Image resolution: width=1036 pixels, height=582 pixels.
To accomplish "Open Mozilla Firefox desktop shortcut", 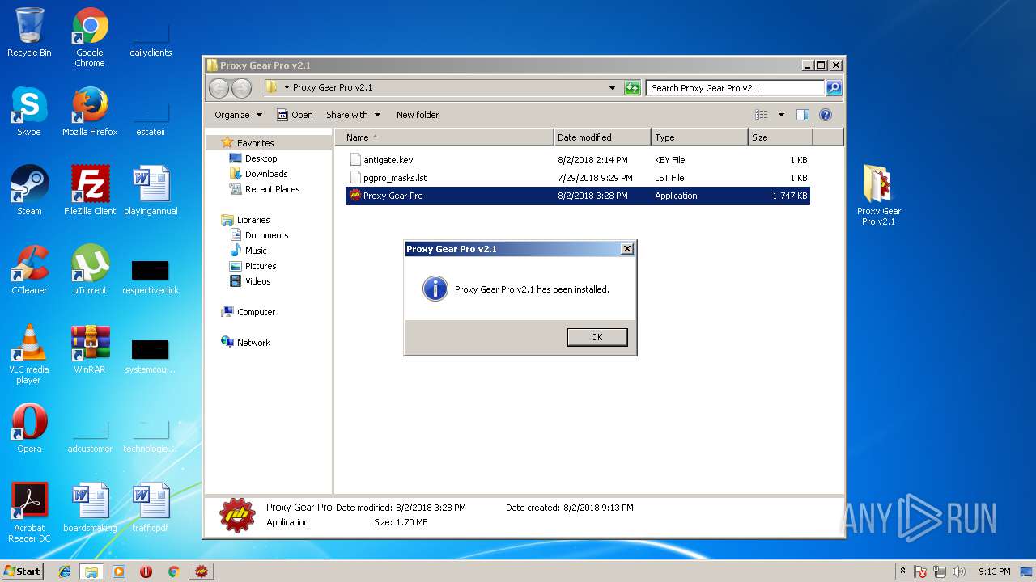I will pos(90,112).
